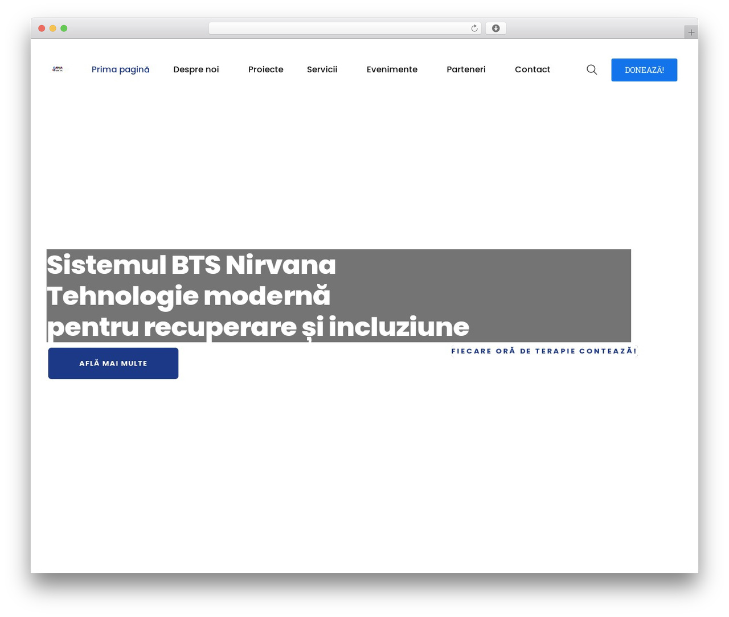Screen dimensions: 729x617
Task: Open the search magnifier icon
Action: 592,69
